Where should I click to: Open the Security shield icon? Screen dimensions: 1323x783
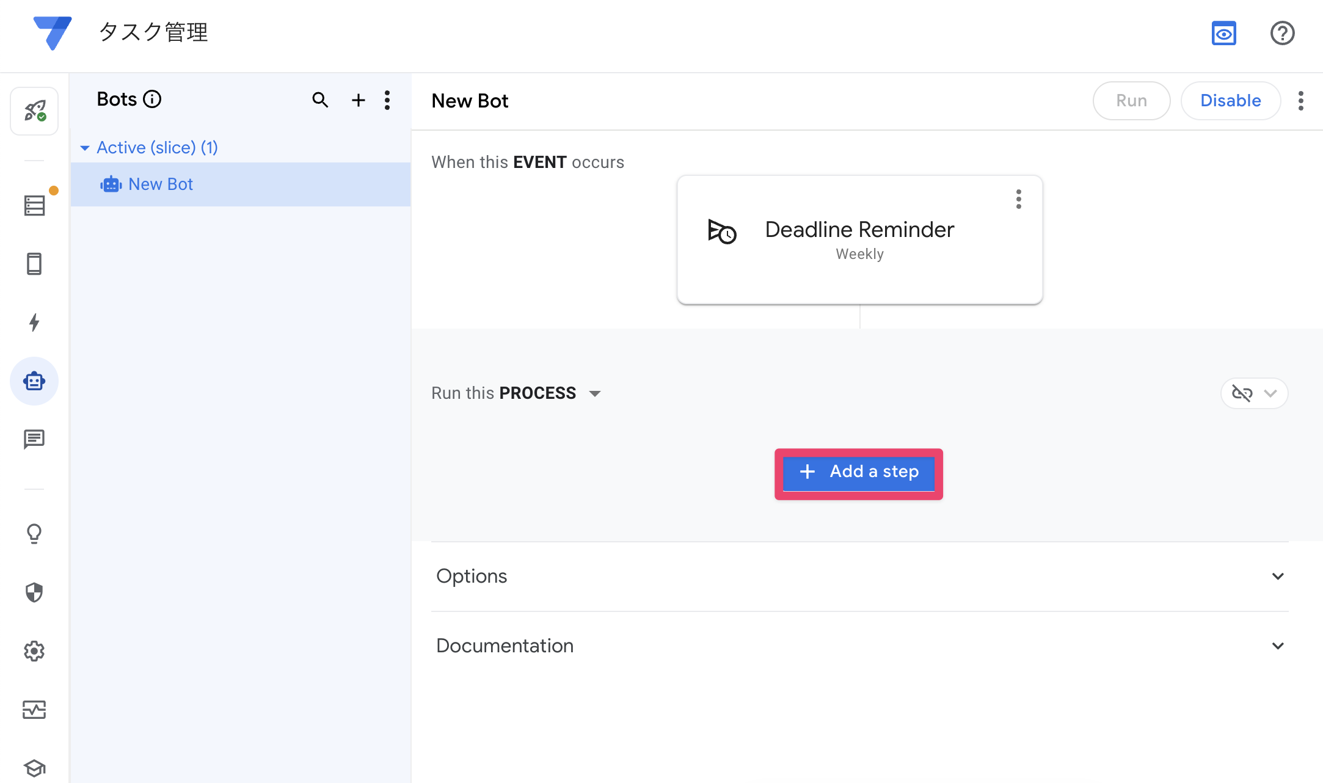34,592
